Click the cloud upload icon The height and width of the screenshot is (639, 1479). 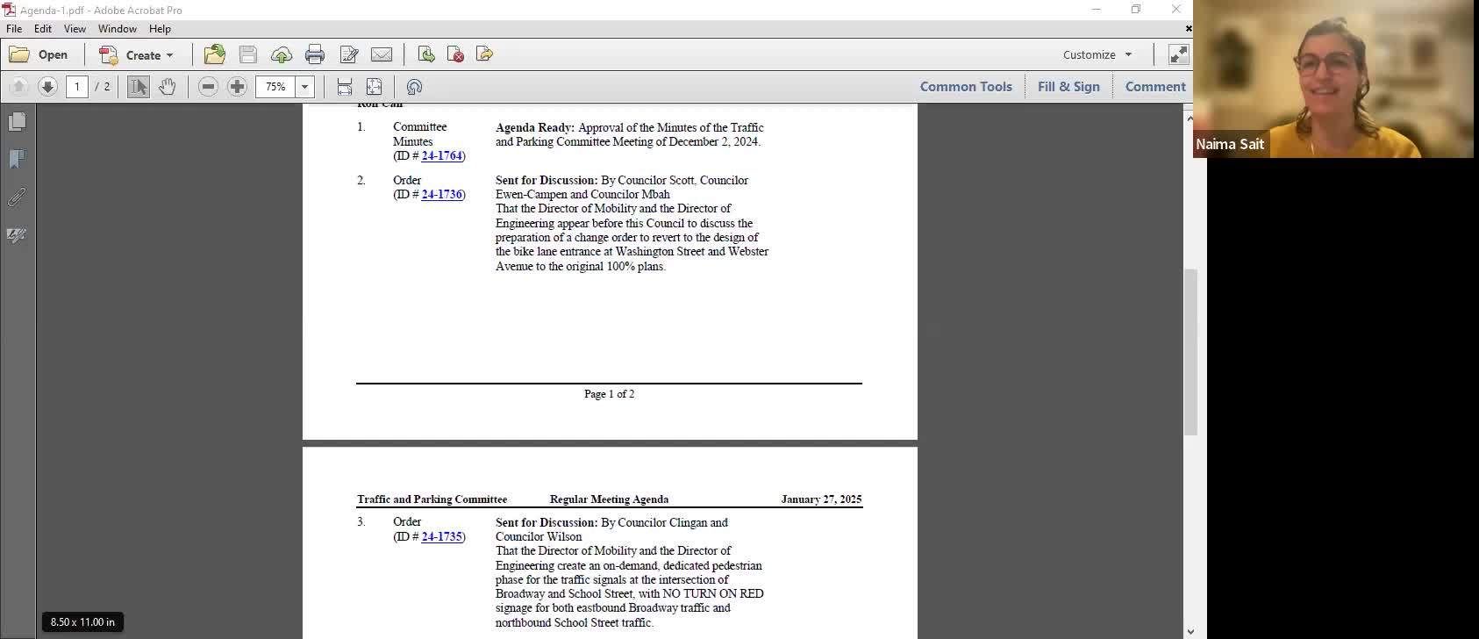click(282, 54)
